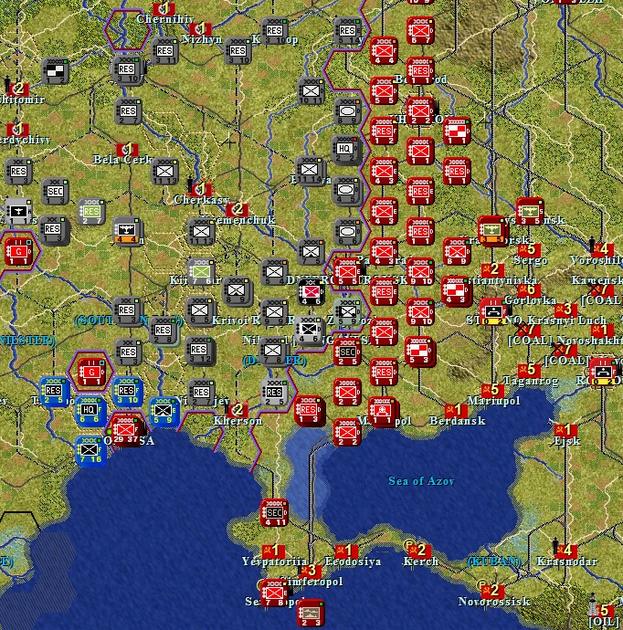Select Soviet air unit marked 3-5 S
Image resolution: width=623 pixels, height=630 pixels.
click(530, 213)
